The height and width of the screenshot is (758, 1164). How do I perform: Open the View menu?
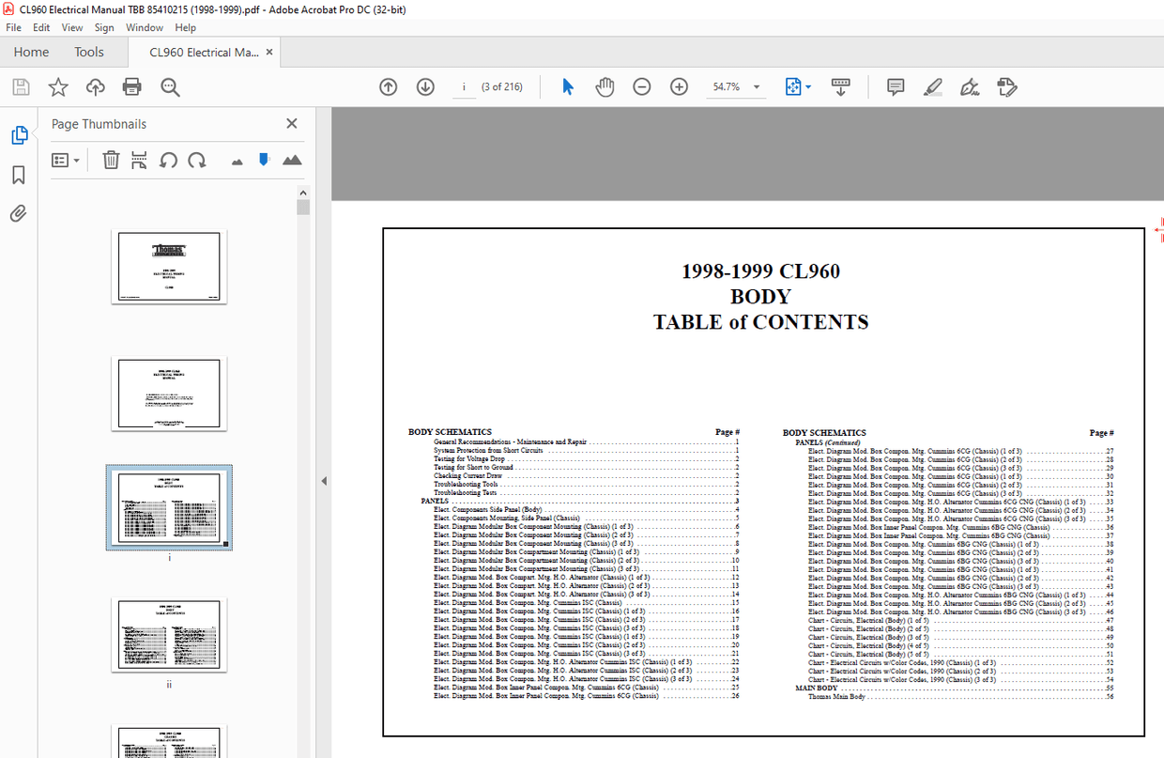(x=71, y=27)
